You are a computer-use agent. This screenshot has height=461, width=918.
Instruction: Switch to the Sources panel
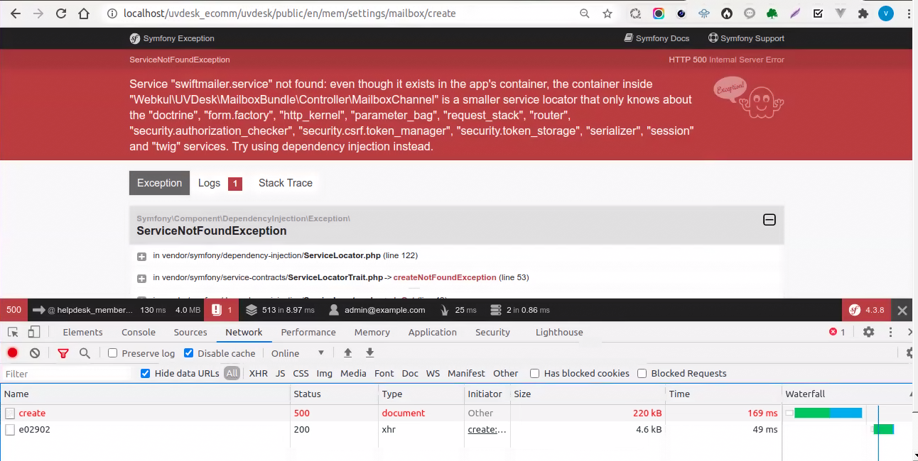pos(190,332)
